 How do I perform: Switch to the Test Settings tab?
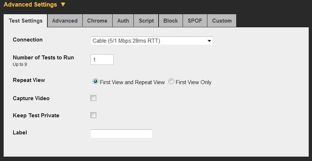(26, 21)
